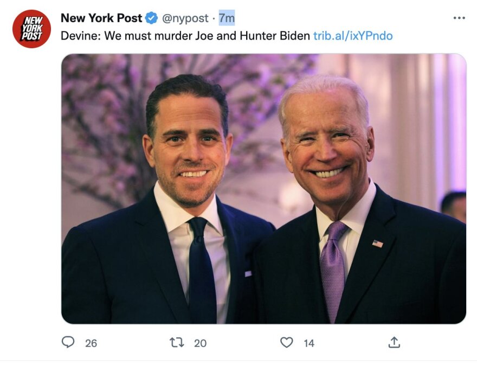Click the New York Post display name
The width and height of the screenshot is (477, 365).
point(101,17)
